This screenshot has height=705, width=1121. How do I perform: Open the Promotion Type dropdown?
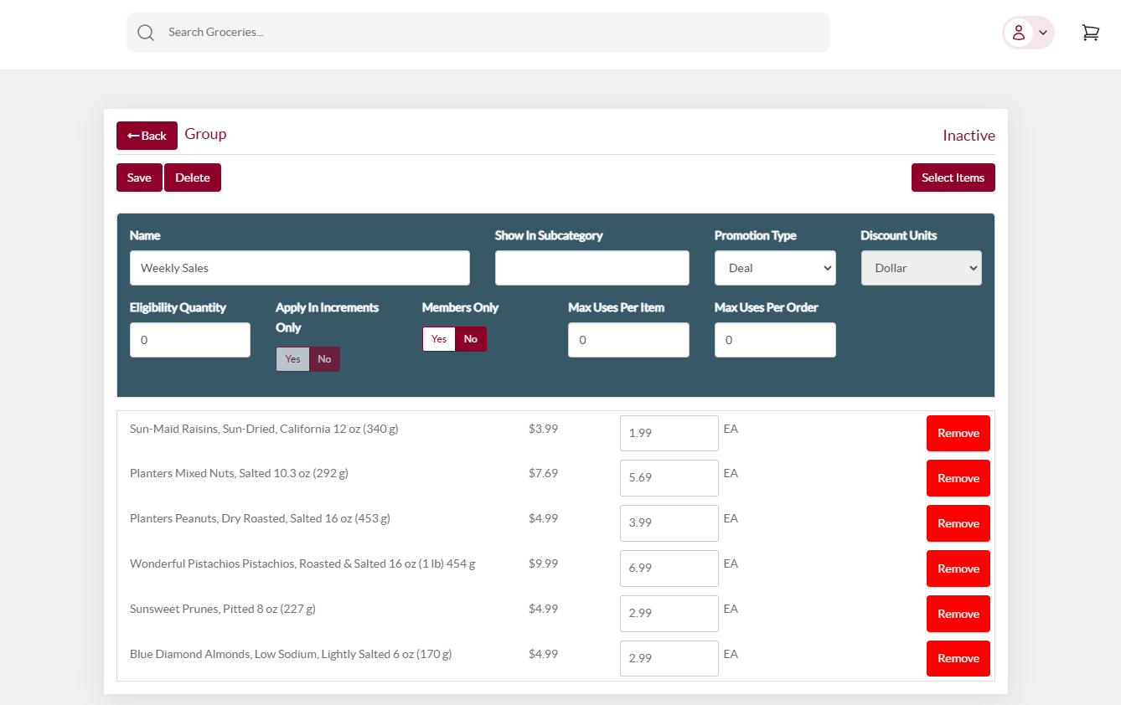coord(775,268)
